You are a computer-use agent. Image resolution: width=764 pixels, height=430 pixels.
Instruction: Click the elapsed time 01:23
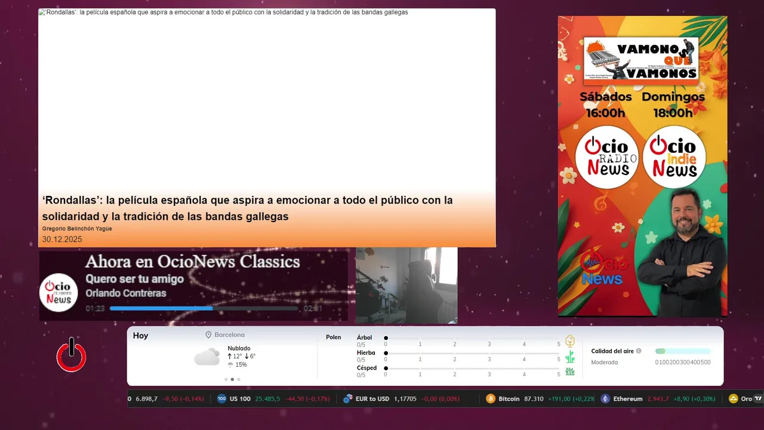(95, 309)
